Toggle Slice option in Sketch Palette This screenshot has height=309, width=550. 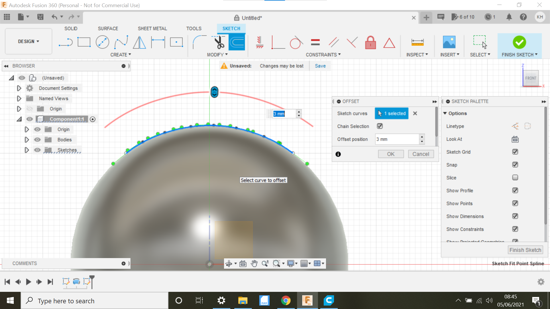(x=515, y=177)
